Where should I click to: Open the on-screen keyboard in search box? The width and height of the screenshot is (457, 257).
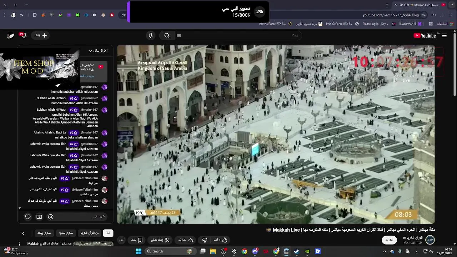coord(179,35)
